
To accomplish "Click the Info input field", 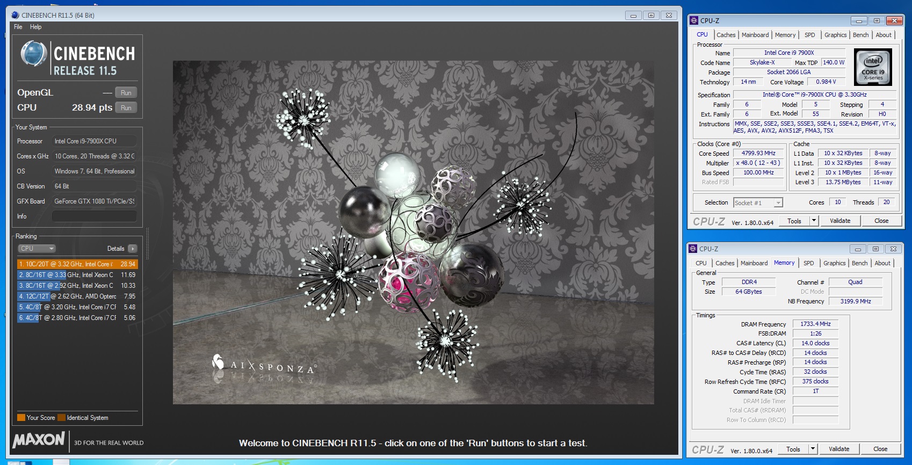I will pyautogui.click(x=94, y=216).
